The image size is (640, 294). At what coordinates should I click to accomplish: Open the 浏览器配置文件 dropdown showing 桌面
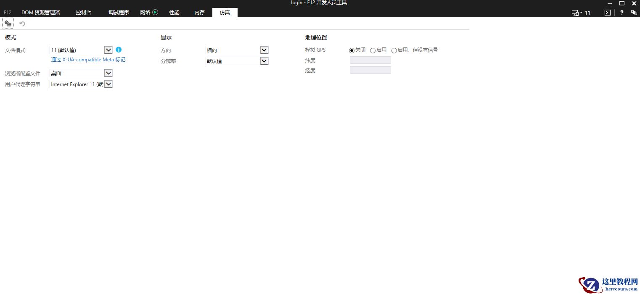pos(108,73)
